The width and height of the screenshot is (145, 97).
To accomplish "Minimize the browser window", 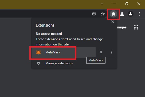I will click(x=114, y=4).
